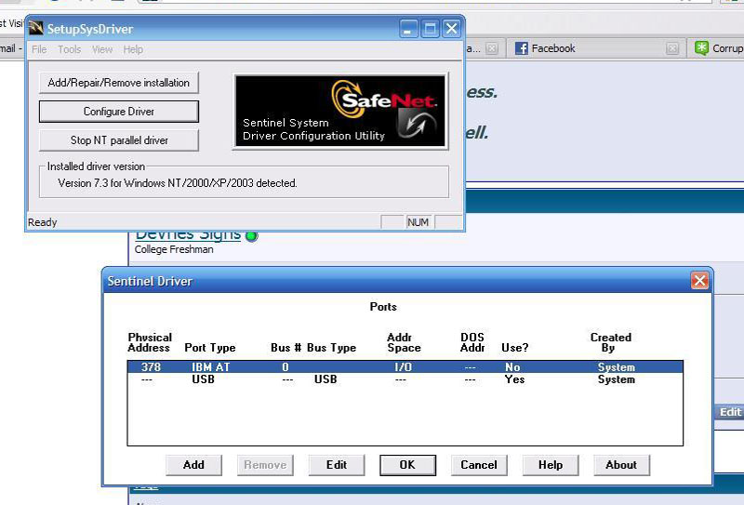
Task: Open the File menu in SetupSysDriver
Action: click(39, 49)
